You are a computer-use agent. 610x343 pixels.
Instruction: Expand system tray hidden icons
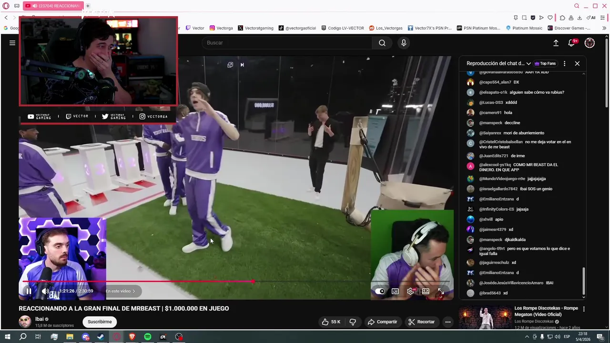(528, 337)
